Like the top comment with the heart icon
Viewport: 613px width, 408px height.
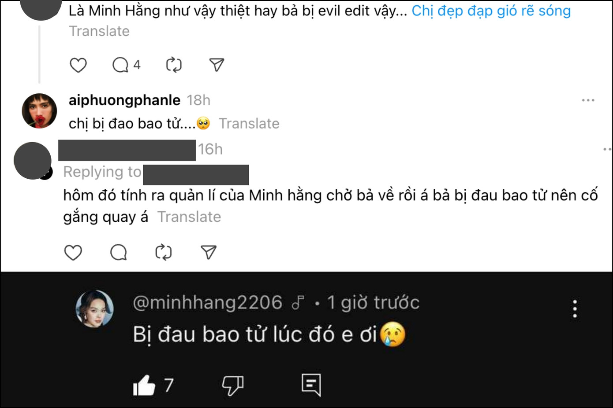pos(78,65)
